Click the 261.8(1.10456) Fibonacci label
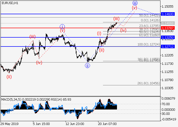The width and height of the screenshot is (178, 127). pyautogui.click(x=149, y=83)
